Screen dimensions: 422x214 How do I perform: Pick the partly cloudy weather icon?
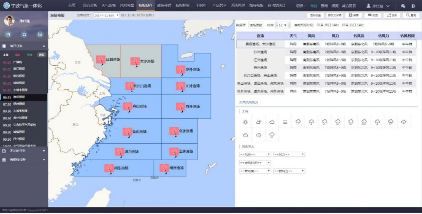pos(259,122)
